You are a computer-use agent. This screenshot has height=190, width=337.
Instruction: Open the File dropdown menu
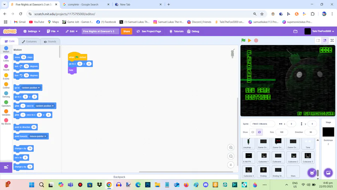(x=53, y=31)
